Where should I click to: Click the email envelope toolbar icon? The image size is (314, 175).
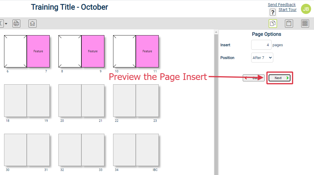coord(33,24)
